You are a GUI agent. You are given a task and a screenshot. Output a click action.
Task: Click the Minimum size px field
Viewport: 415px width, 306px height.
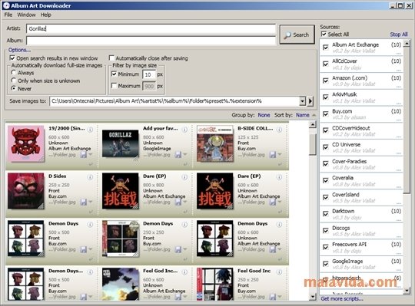pos(149,74)
